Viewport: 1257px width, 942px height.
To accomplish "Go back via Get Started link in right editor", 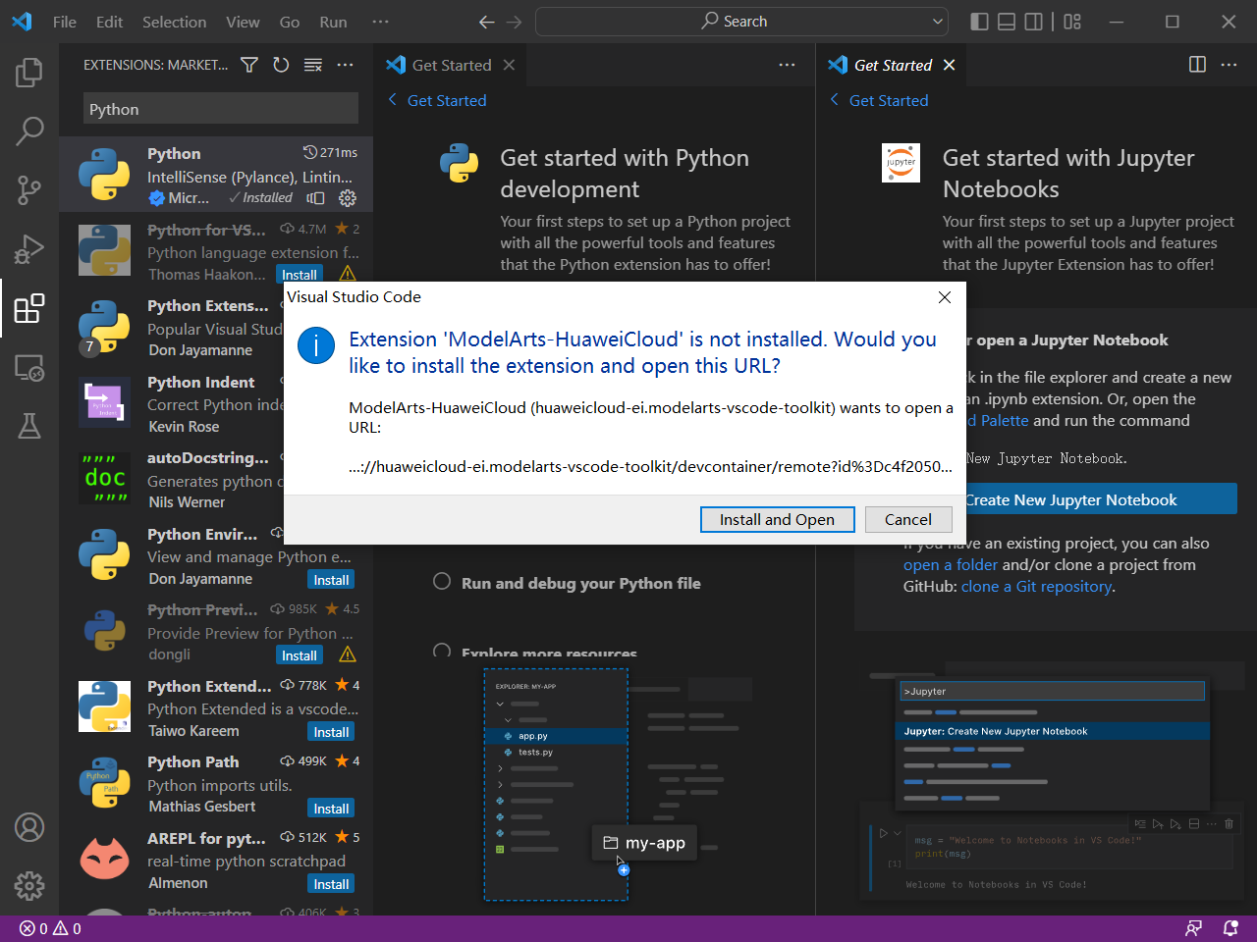I will coord(879,100).
